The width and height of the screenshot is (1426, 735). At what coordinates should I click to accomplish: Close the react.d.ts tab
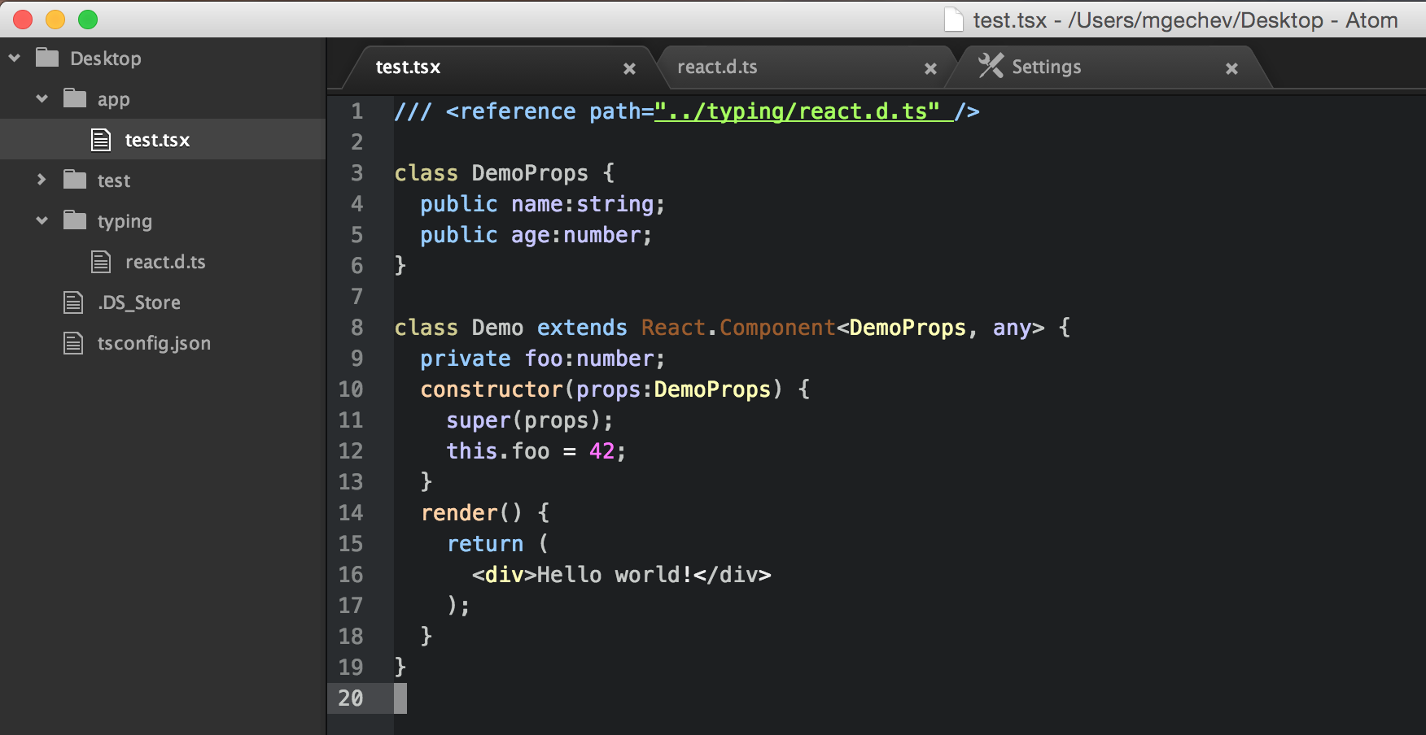930,67
